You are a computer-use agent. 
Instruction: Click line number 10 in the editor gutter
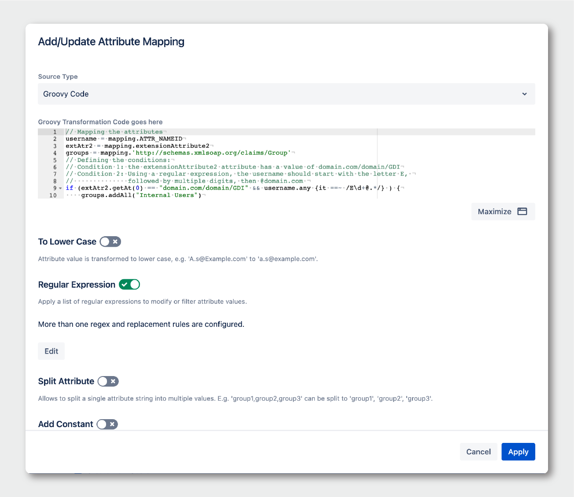pos(53,195)
